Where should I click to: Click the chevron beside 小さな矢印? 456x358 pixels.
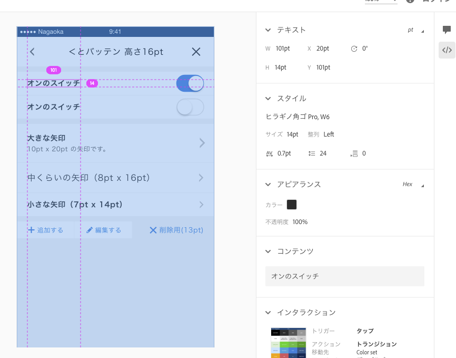point(201,205)
